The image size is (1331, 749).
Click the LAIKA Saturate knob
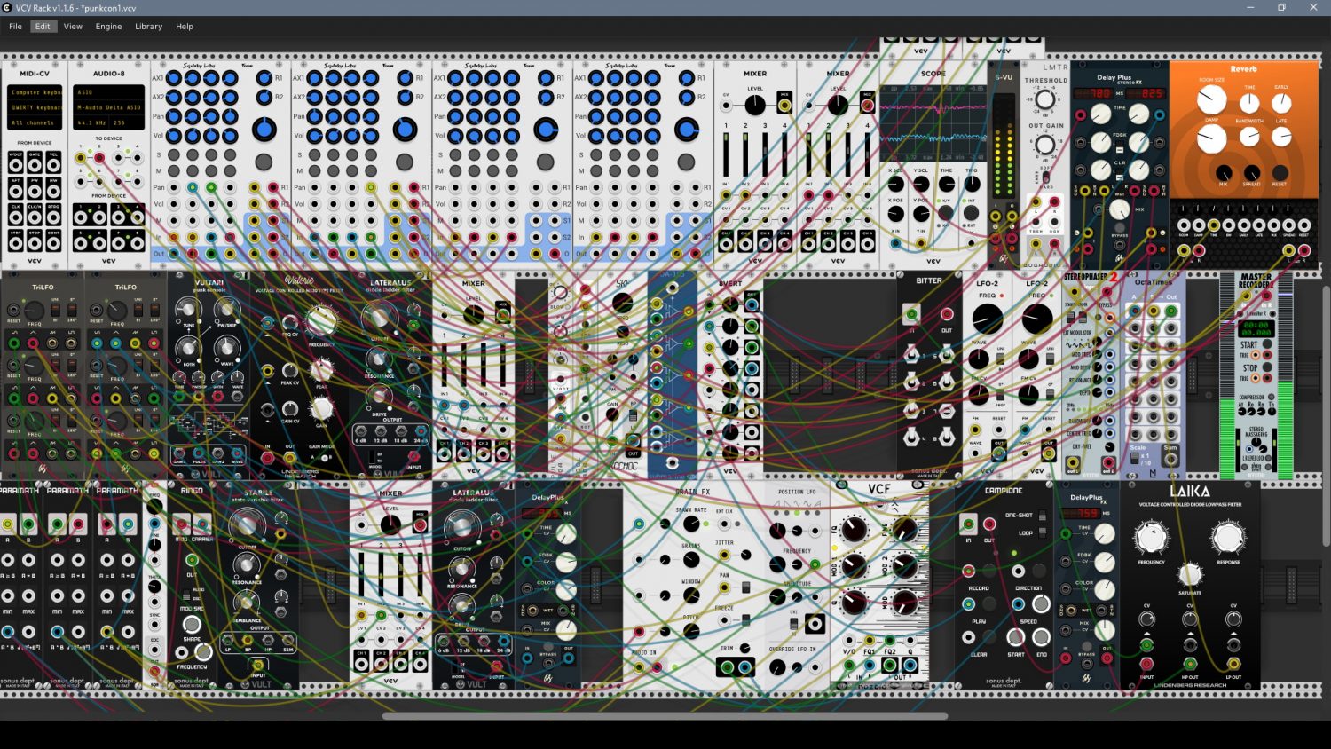[1190, 573]
